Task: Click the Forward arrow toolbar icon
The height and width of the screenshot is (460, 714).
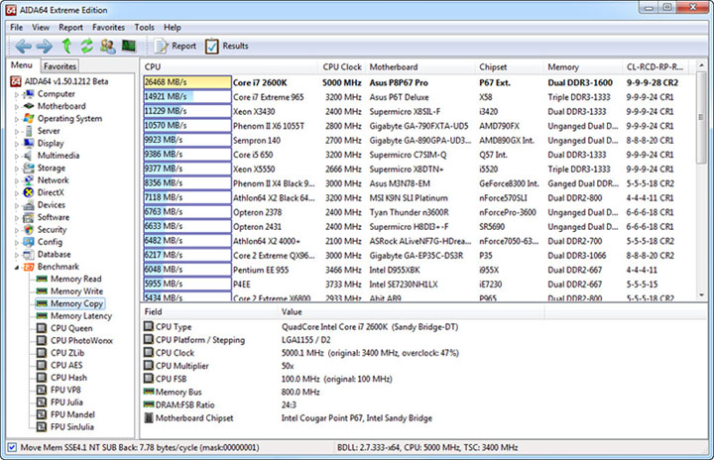Action: tap(45, 46)
